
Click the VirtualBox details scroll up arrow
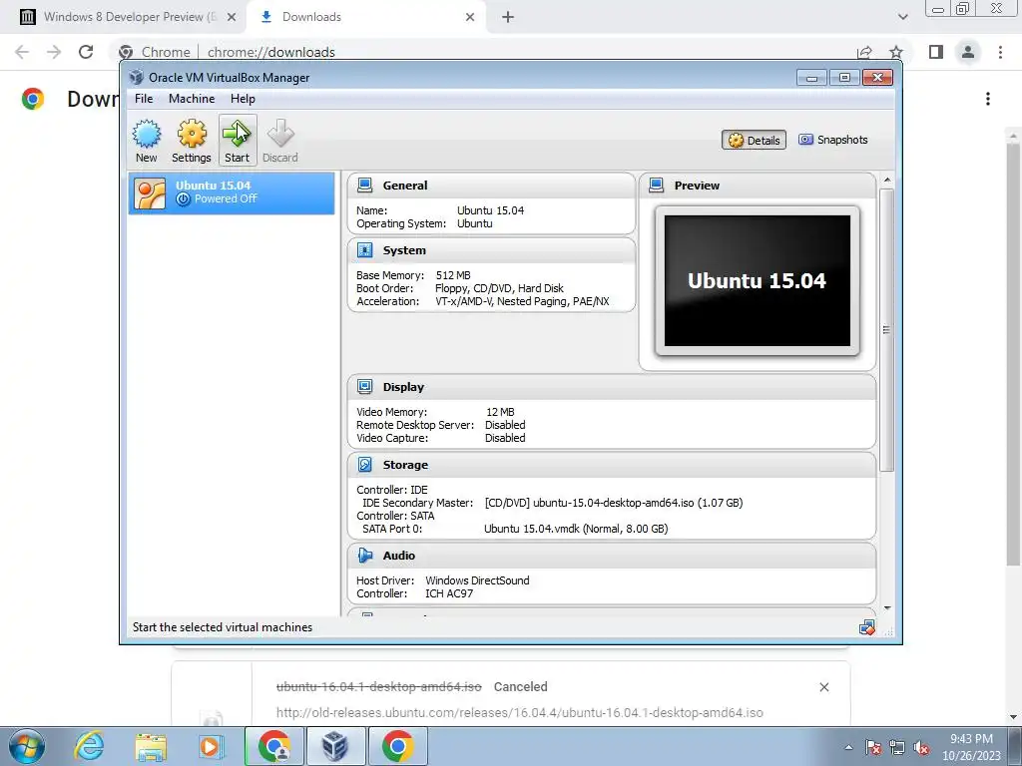point(886,180)
